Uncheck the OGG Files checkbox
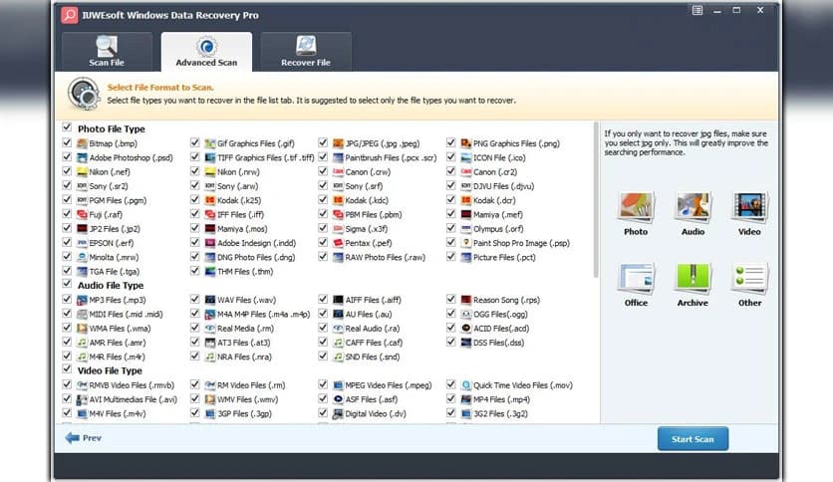The width and height of the screenshot is (833, 482). click(451, 313)
